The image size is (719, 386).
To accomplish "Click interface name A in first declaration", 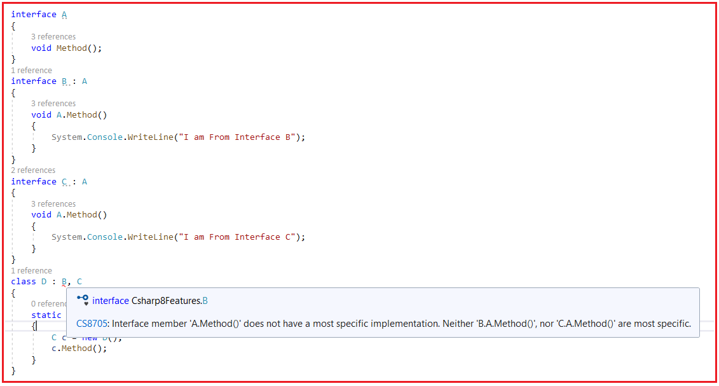I will (64, 15).
